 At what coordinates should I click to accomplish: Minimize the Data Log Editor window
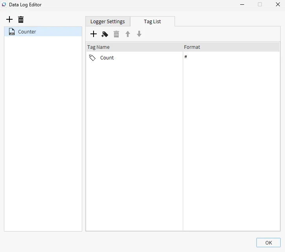point(241,5)
